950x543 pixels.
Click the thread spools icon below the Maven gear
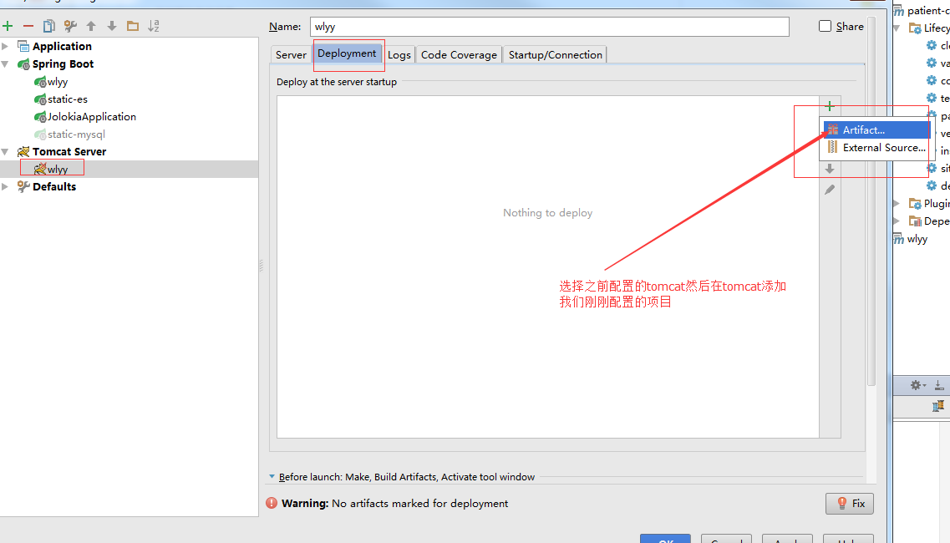[938, 407]
